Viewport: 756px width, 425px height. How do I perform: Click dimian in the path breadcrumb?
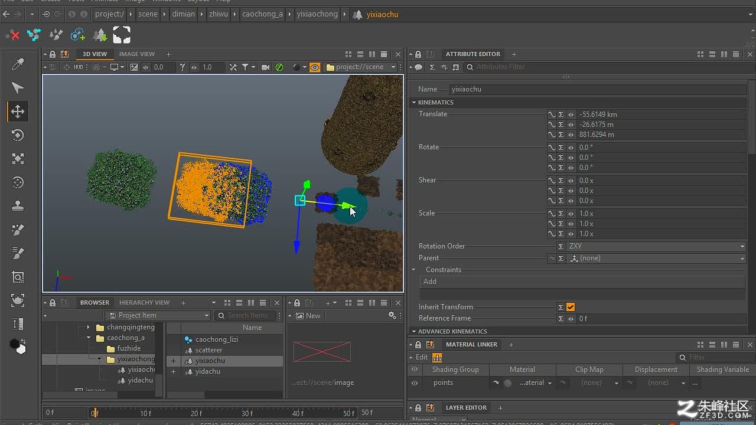[183, 14]
